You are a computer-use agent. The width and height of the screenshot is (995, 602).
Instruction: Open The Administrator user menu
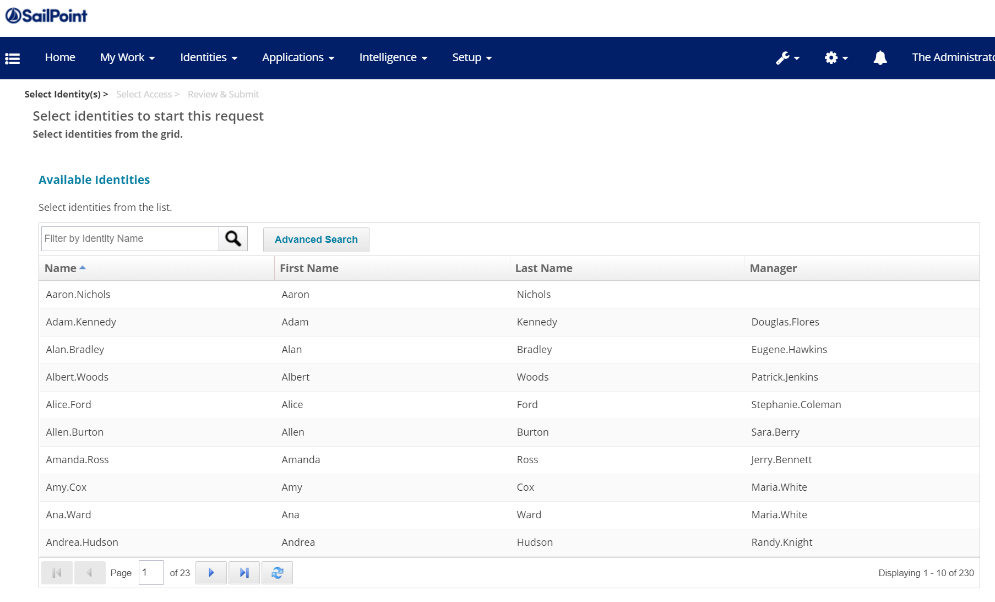coord(953,57)
